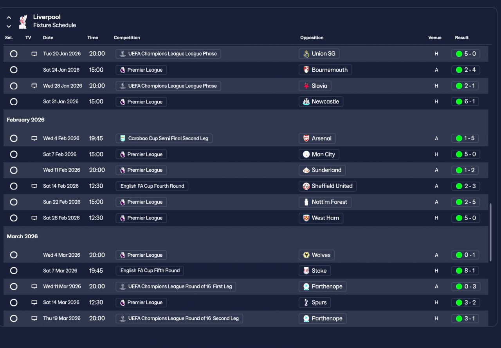Click the TV icon on the 11 Mar fixture
501x348 pixels.
click(34, 286)
